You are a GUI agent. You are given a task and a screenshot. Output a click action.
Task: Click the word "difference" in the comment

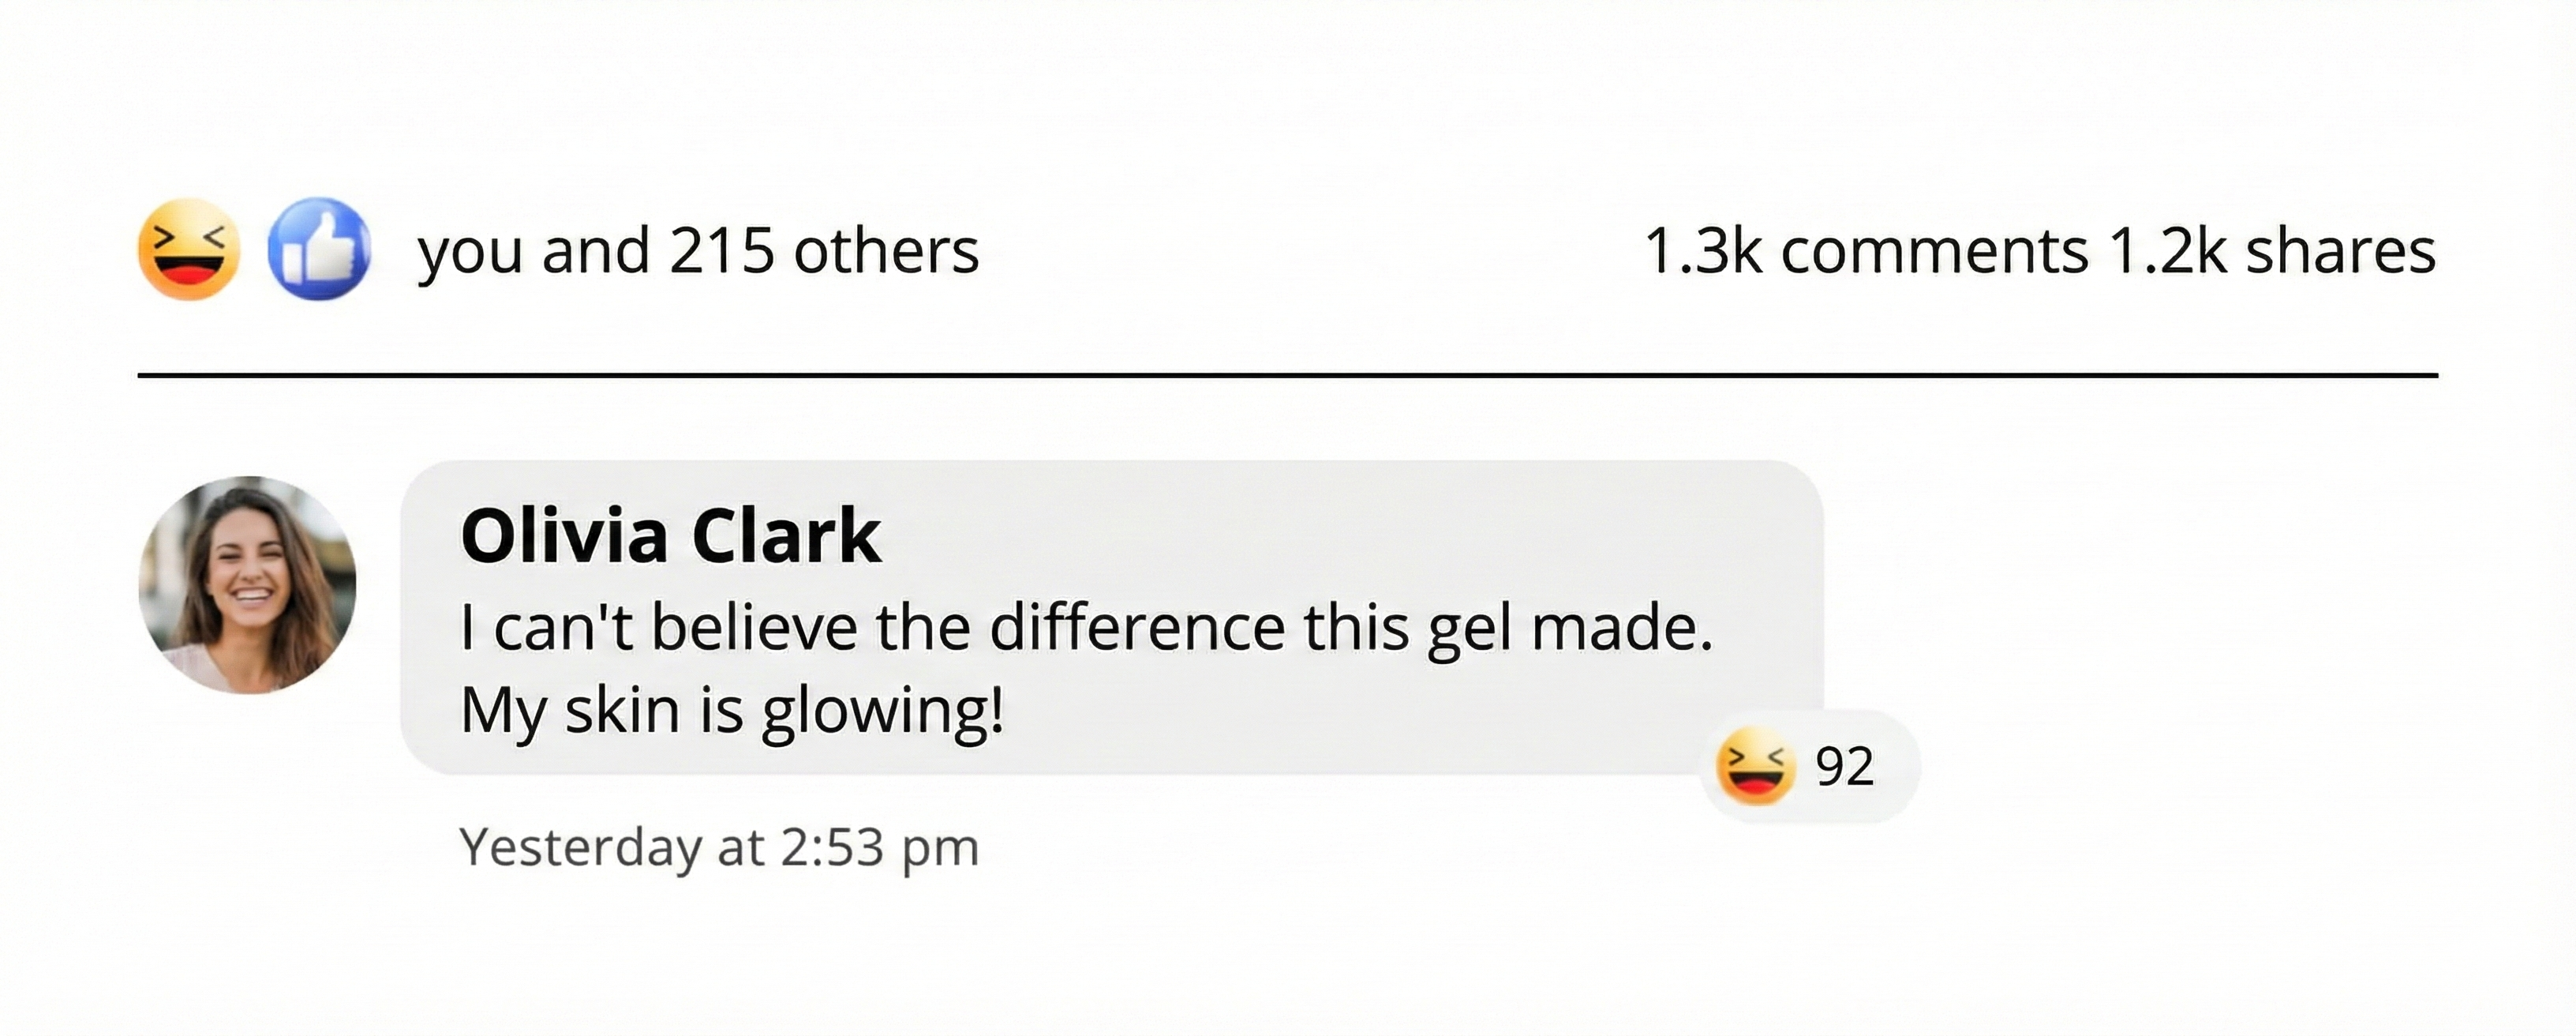coord(1137,629)
